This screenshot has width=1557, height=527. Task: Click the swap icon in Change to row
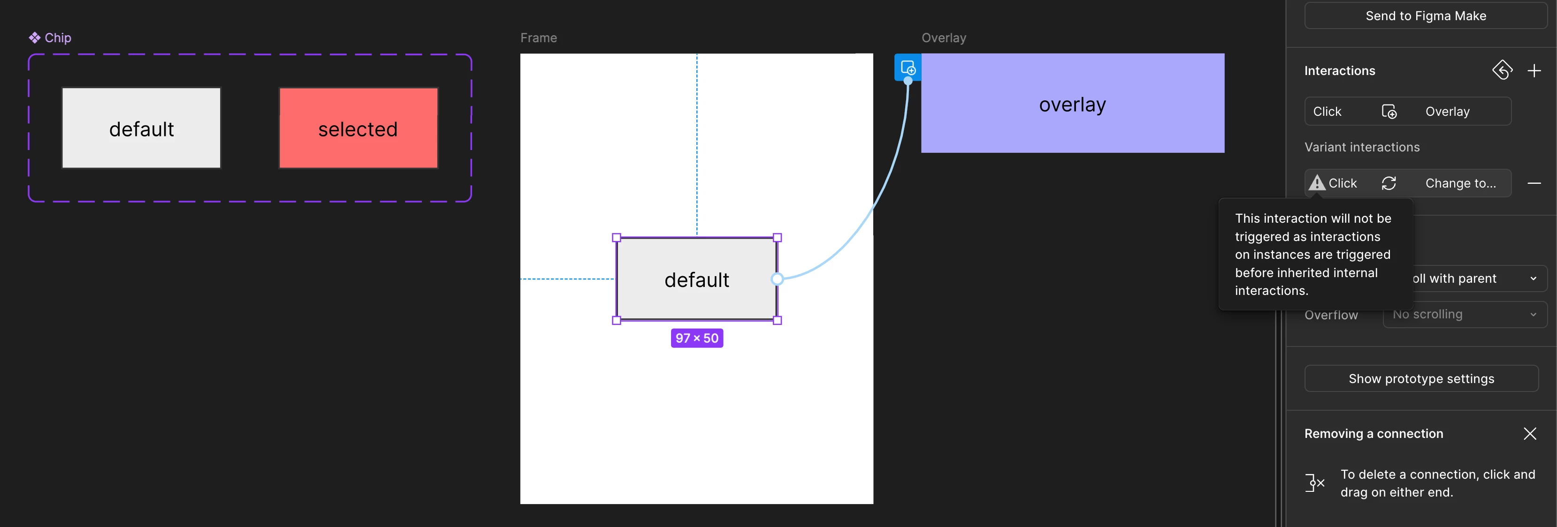coord(1389,183)
